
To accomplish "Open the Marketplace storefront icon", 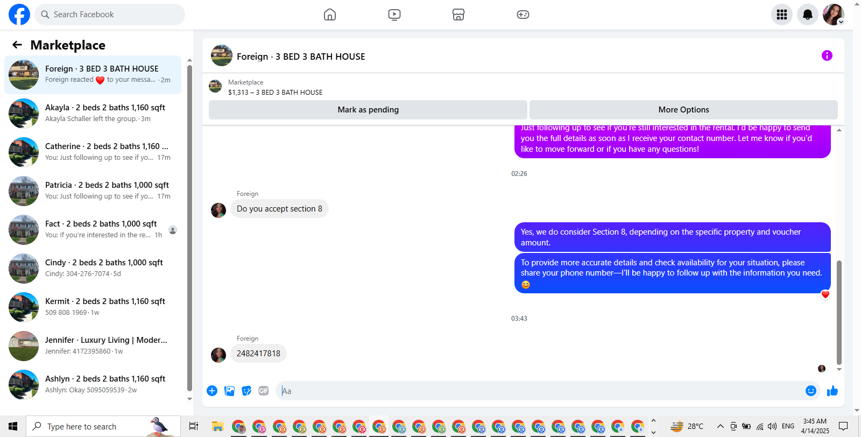I will point(458,15).
